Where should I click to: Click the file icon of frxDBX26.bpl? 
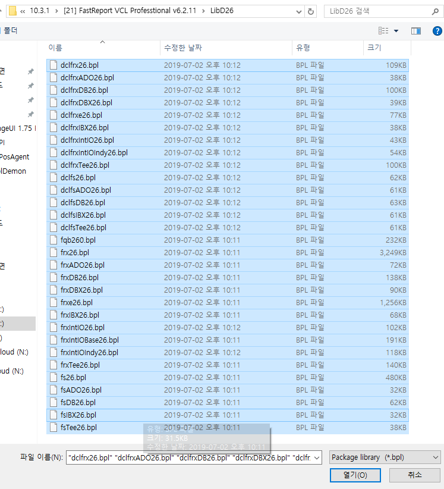point(53,290)
